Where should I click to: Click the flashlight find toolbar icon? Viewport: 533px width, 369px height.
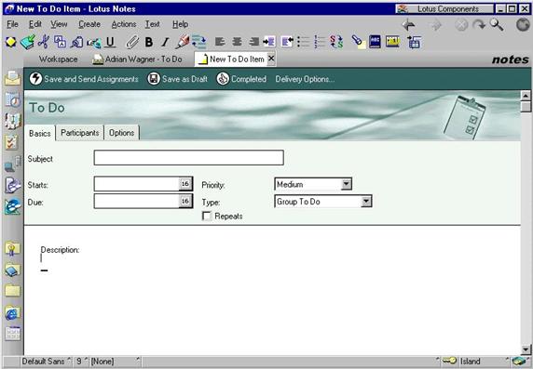pyautogui.click(x=358, y=42)
